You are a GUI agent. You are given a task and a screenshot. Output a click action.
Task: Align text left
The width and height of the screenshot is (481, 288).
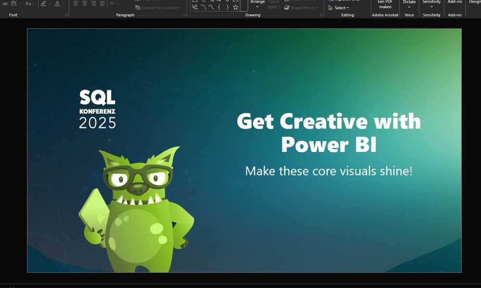click(x=76, y=3)
